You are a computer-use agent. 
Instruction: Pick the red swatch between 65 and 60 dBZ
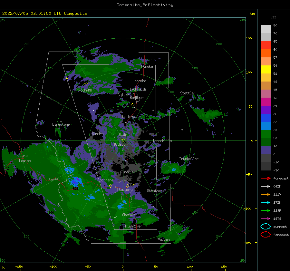point(266,45)
